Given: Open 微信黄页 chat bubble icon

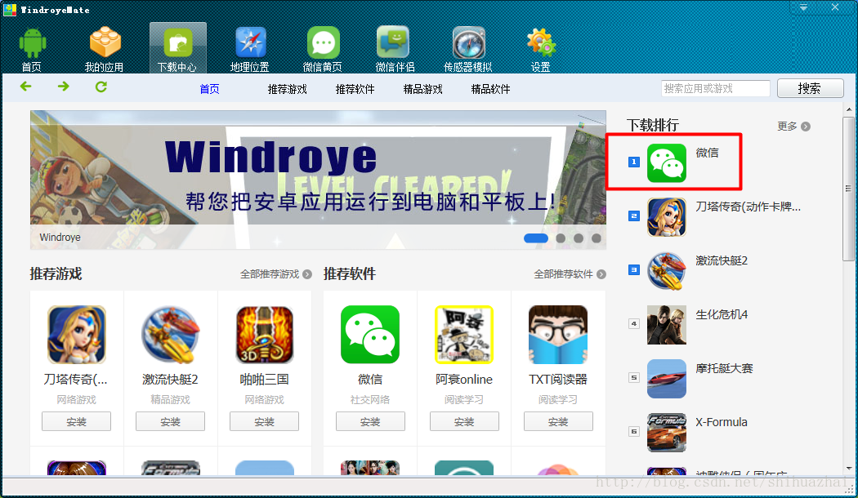Looking at the screenshot, I should click(x=323, y=42).
